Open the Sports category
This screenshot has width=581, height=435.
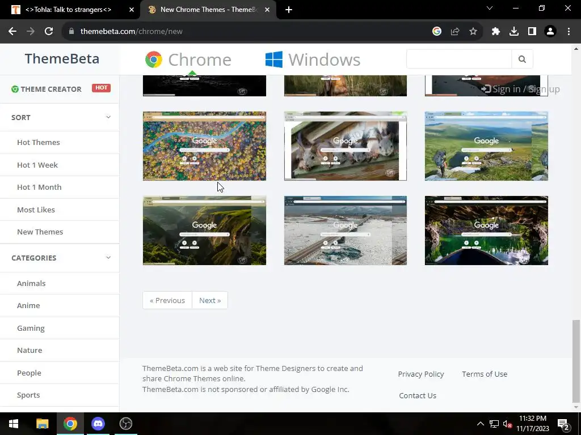28,395
